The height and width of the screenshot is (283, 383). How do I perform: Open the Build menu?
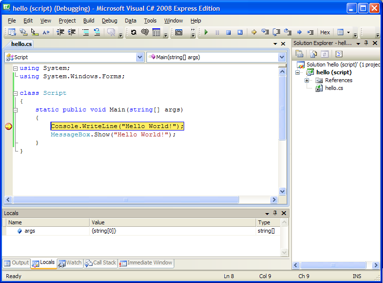(89, 21)
